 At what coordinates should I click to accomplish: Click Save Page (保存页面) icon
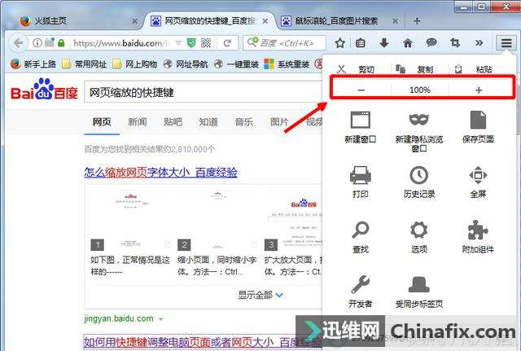(478, 121)
